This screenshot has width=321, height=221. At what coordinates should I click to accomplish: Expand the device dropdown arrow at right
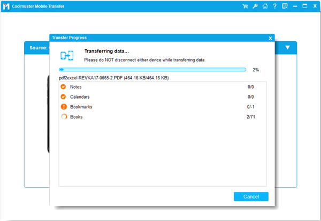pos(288,47)
